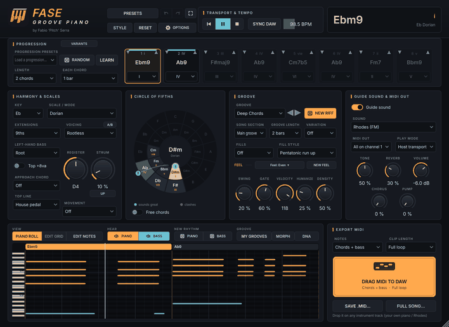
Task: Enable the Top +8va switch
Action: coord(20,166)
